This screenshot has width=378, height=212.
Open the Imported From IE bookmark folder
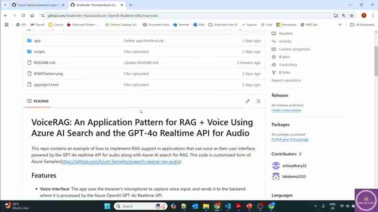[x=223, y=25]
